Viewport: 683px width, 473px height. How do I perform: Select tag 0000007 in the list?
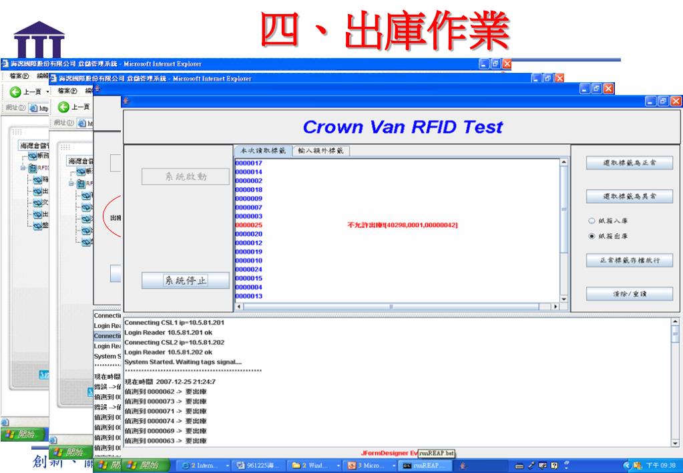pyautogui.click(x=249, y=207)
